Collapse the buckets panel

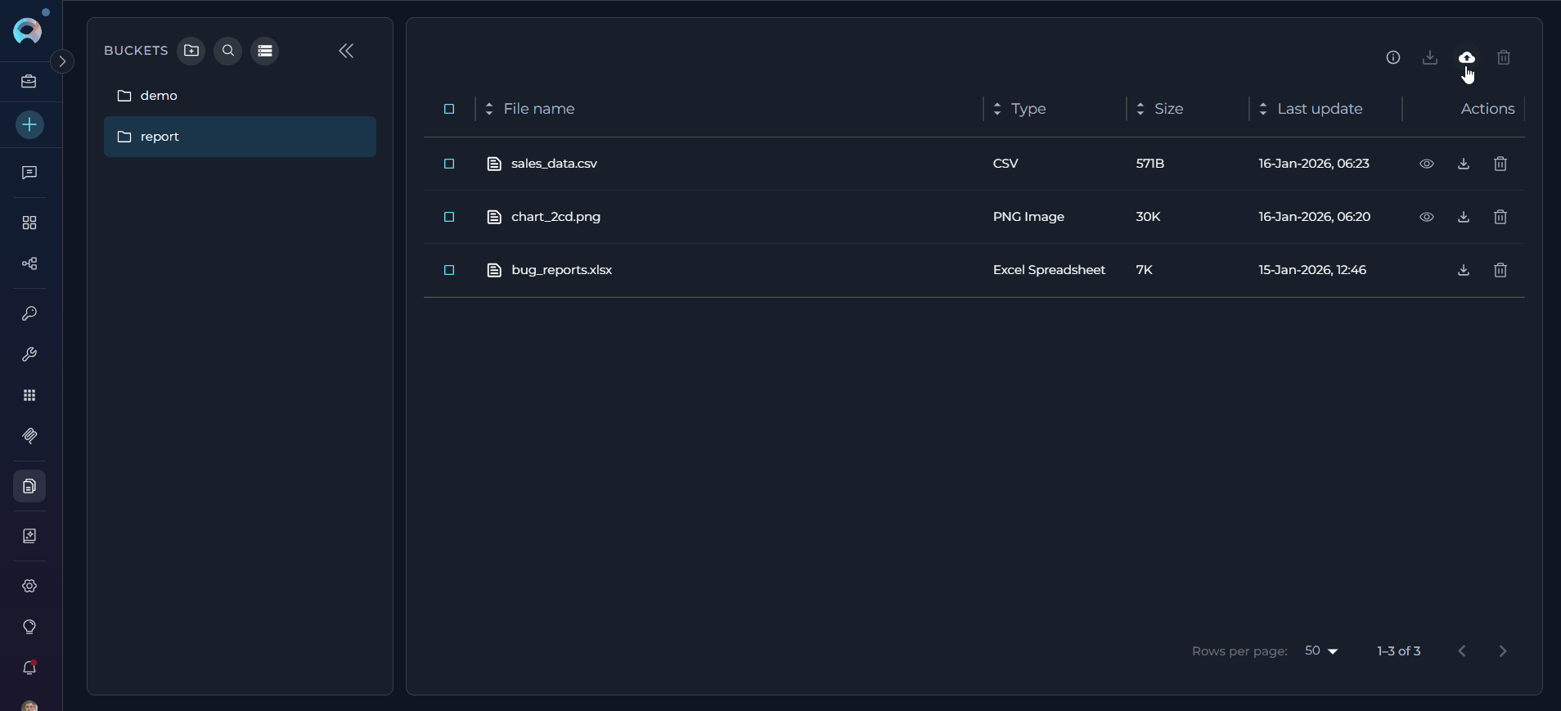[346, 51]
